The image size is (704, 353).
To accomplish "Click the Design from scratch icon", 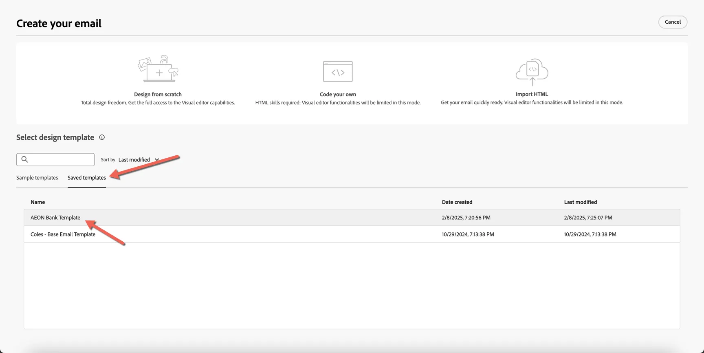I will 158,69.
